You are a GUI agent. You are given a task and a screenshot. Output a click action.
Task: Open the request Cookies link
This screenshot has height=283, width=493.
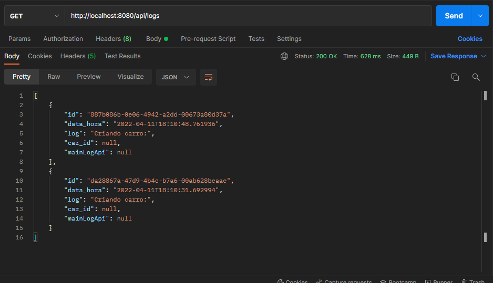[470, 39]
